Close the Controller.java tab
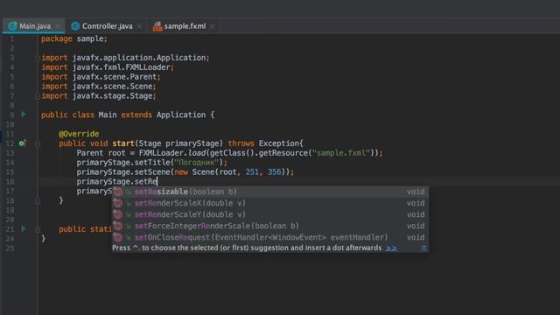Viewport: 560px width, 315px height. [x=139, y=26]
